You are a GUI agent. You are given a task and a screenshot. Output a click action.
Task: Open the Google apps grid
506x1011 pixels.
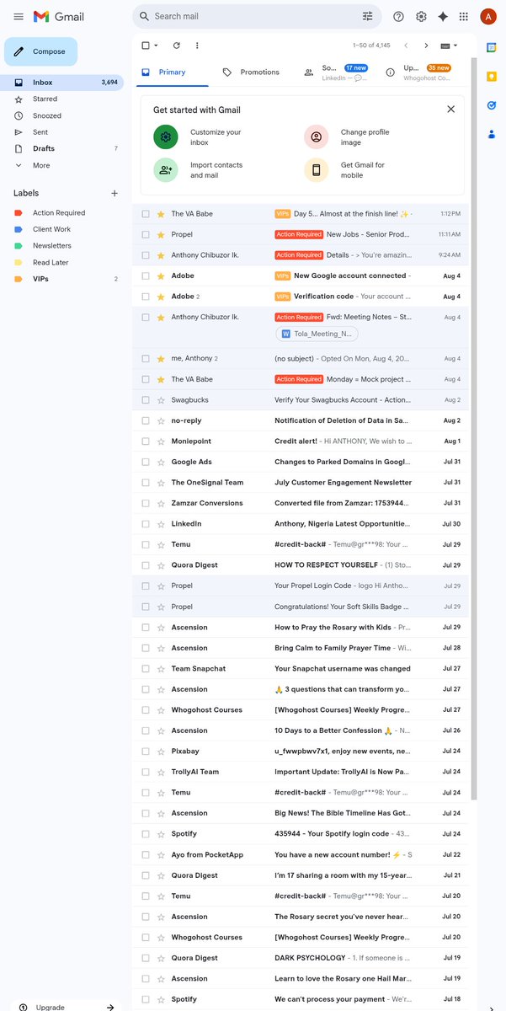tap(464, 17)
